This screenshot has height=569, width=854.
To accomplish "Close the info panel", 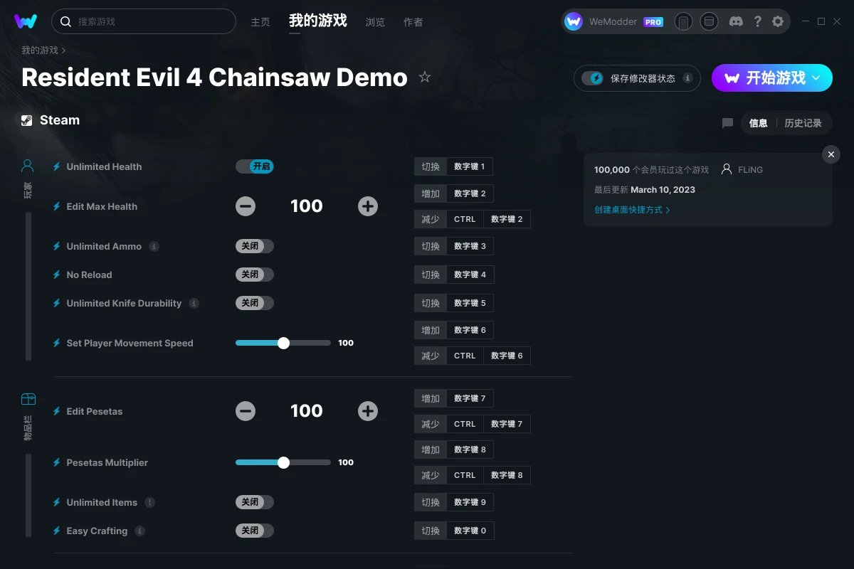I will pyautogui.click(x=831, y=154).
